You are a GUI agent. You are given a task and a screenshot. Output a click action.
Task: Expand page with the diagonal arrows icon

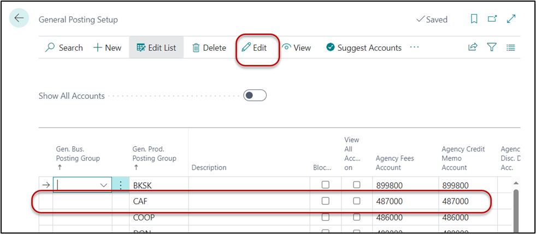511,19
